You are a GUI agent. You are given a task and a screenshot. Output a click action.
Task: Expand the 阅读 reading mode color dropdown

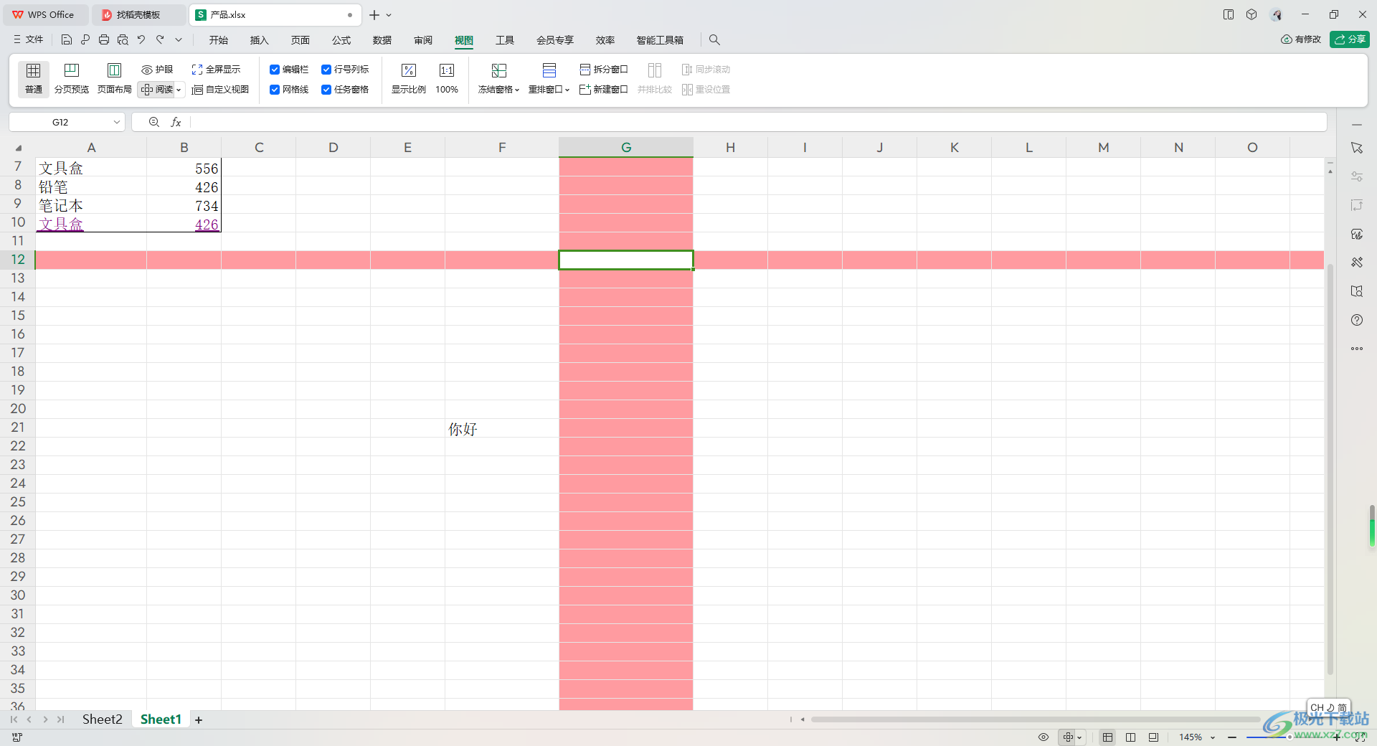[179, 90]
